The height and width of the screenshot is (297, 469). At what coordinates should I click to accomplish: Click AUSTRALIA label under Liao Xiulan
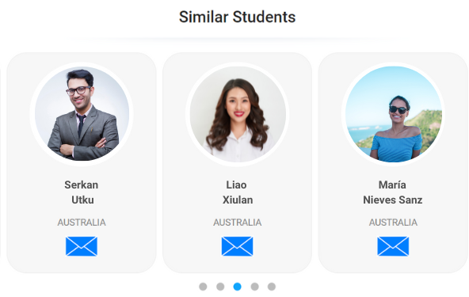237,223
